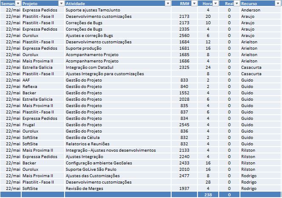Select cell 'Configuração ambiente GeoSales'

pyautogui.click(x=118, y=163)
